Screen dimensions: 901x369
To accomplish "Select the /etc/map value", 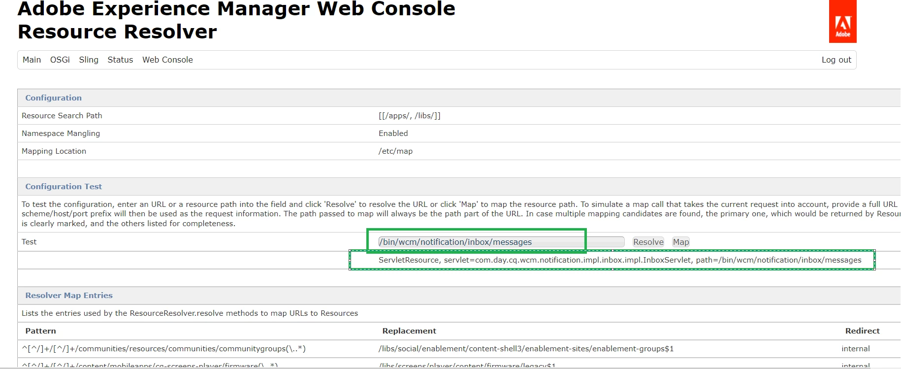I will coord(395,151).
